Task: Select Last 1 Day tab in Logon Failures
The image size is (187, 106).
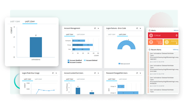Action: [x=111, y=34]
